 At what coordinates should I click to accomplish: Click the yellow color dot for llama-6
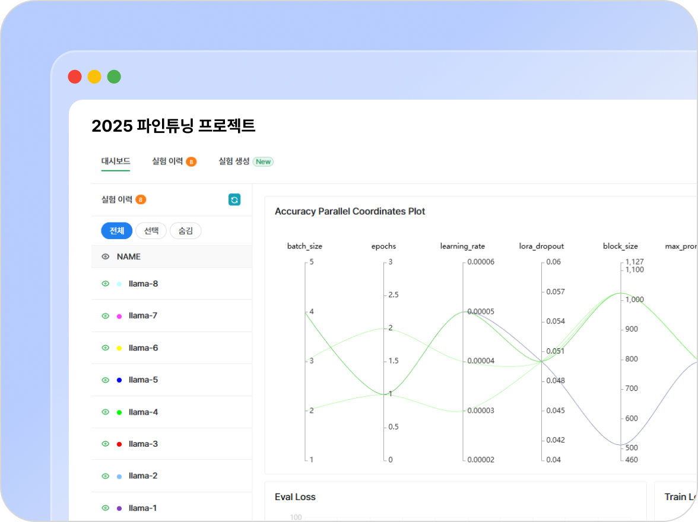point(119,348)
